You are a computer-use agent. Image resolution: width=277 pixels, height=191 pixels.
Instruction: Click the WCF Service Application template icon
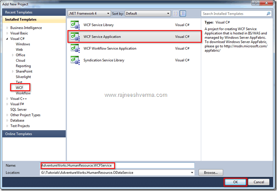(75, 37)
